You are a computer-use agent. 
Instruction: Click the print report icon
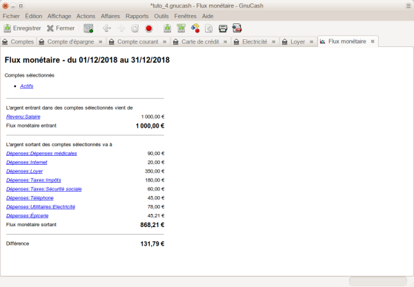pos(223,28)
